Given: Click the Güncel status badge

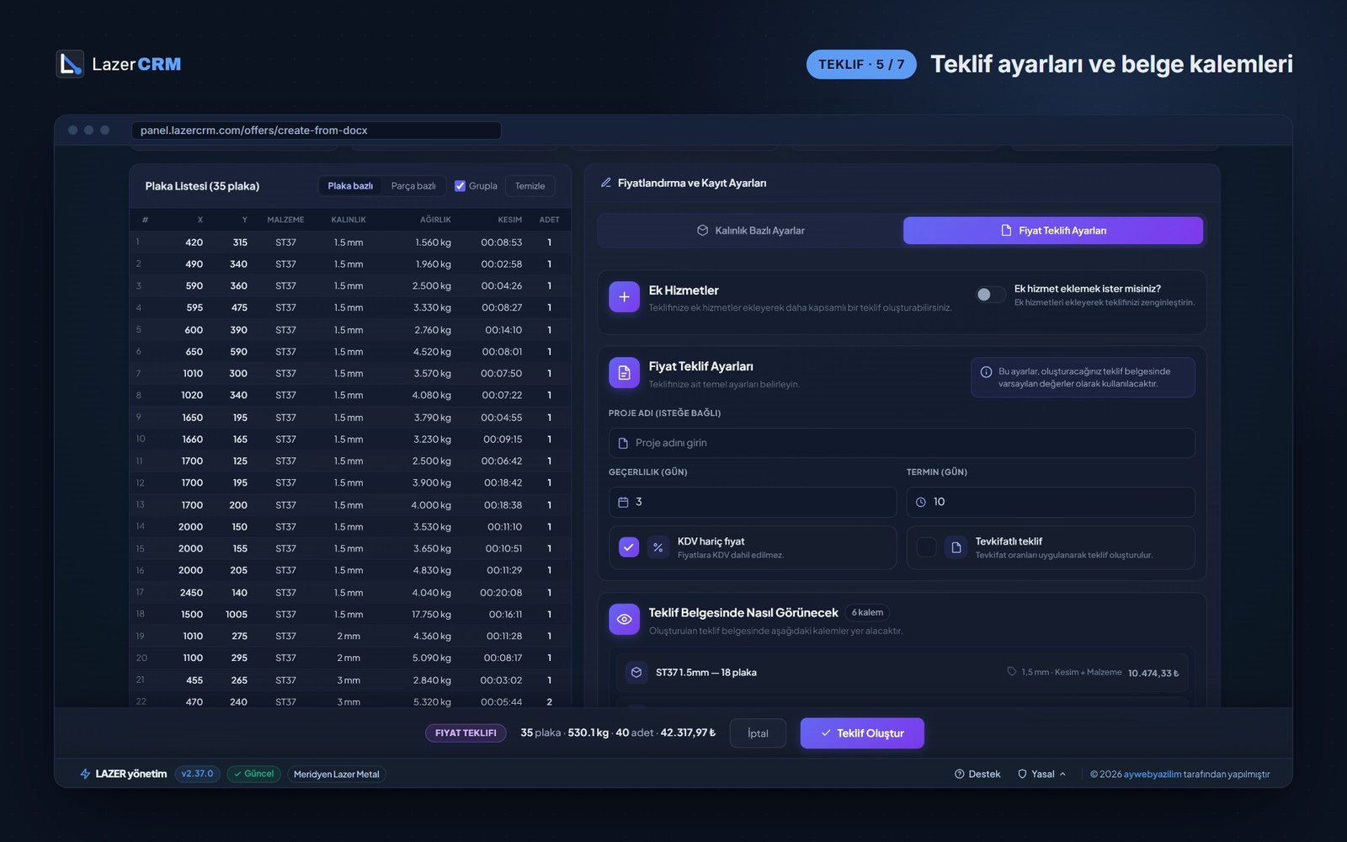Looking at the screenshot, I should click(x=253, y=774).
